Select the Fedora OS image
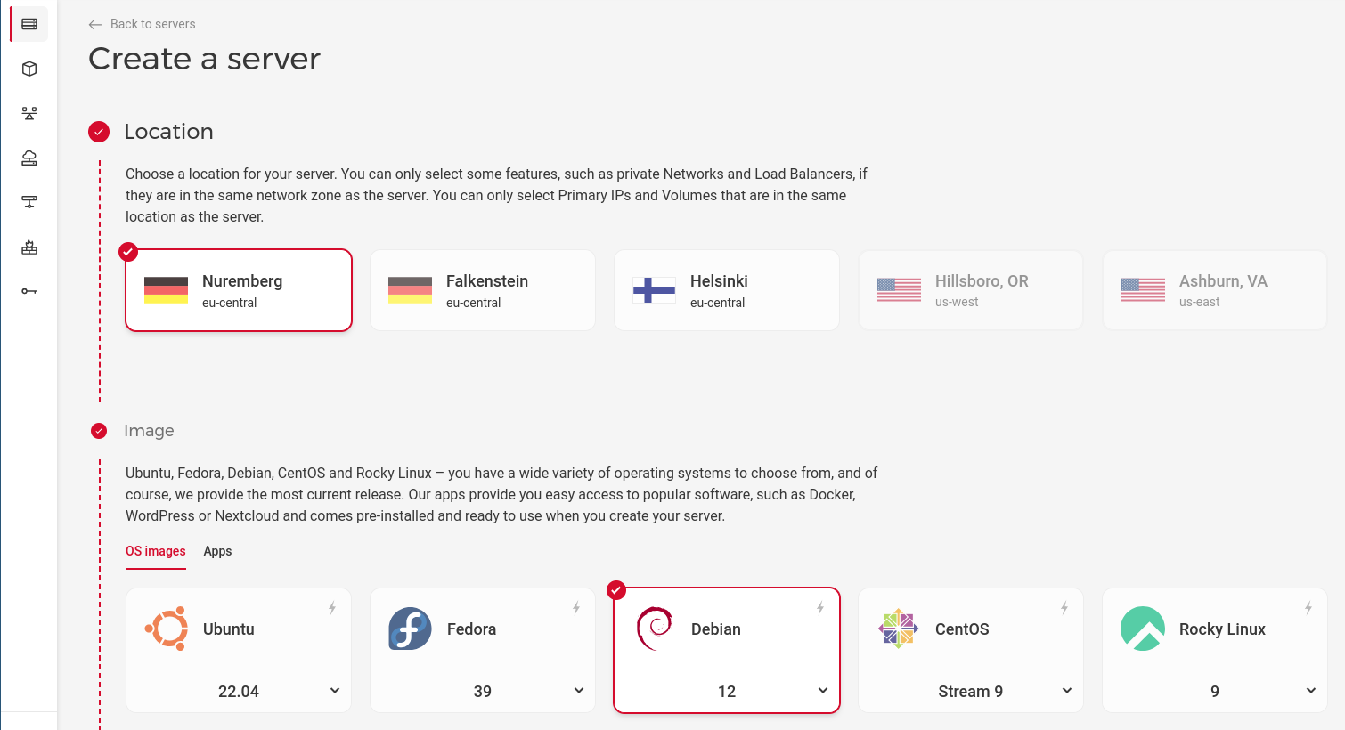 482,629
